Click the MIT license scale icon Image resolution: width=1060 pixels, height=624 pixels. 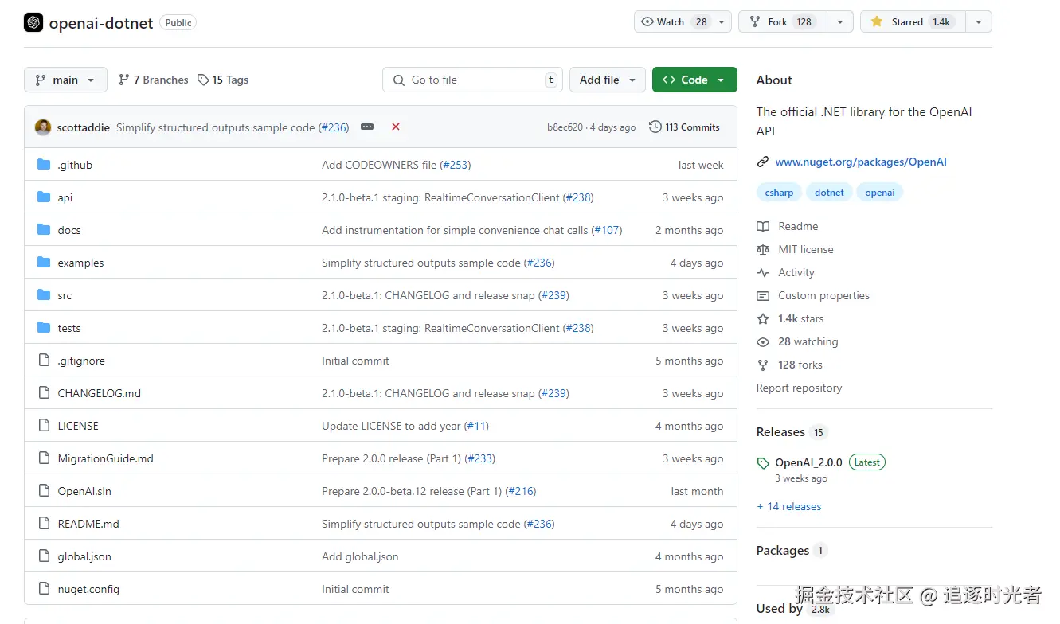point(763,249)
